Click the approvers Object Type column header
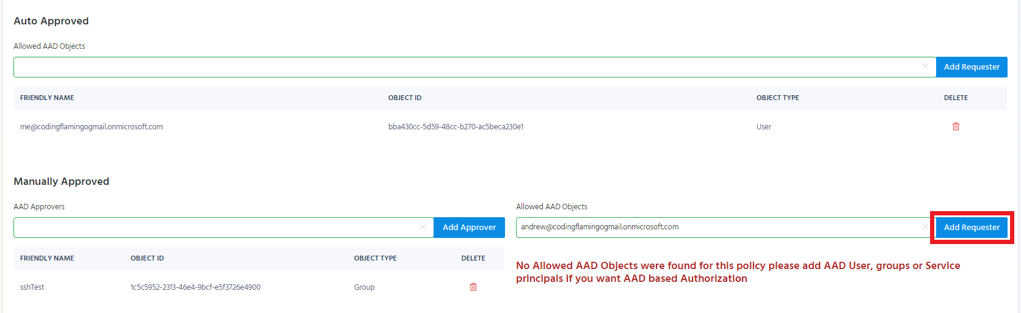This screenshot has width=1021, height=313. [x=375, y=258]
